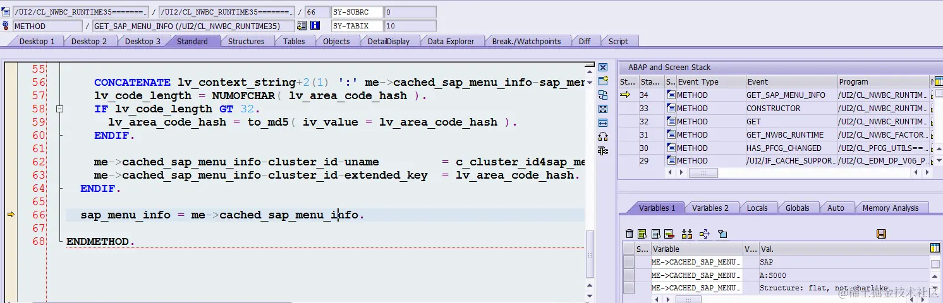Click the blue filter-like icon in the variables toolbar
943x303 pixels.
(722, 234)
